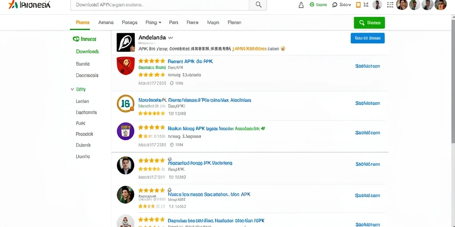Click the green search button on the right
This screenshot has width=455, height=227.
[369, 23]
